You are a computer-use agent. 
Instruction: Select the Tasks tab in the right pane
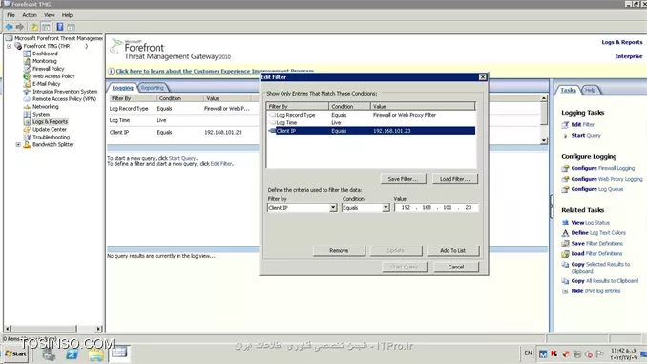pyautogui.click(x=568, y=90)
